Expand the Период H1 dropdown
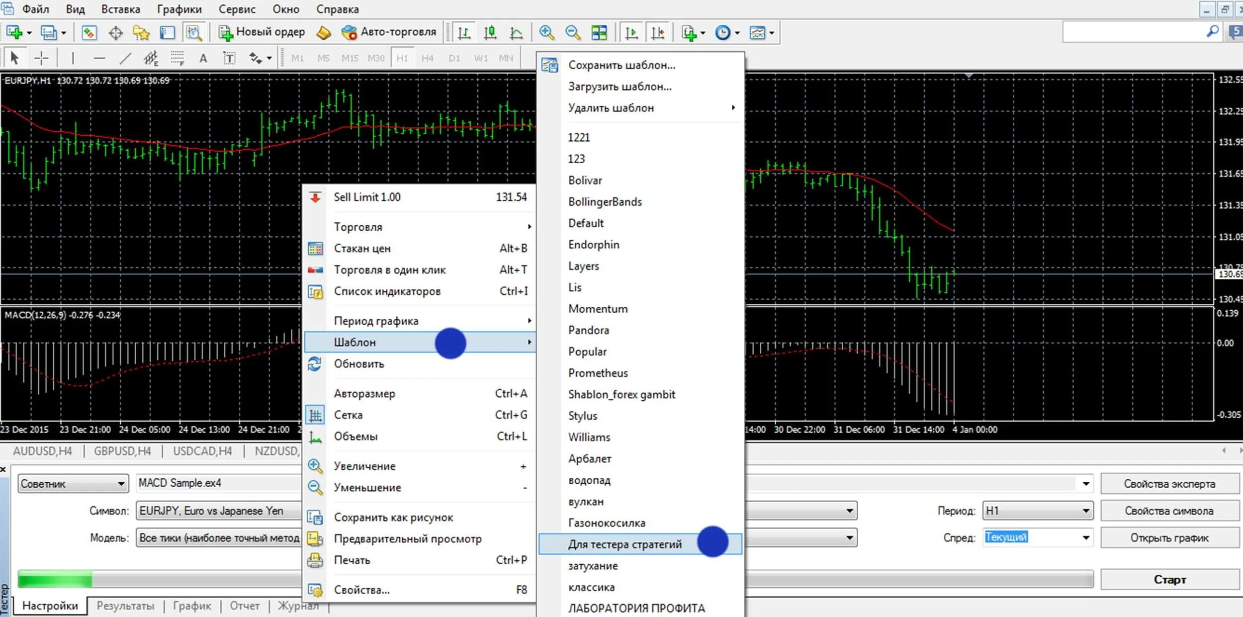The width and height of the screenshot is (1243, 617). tap(1085, 511)
